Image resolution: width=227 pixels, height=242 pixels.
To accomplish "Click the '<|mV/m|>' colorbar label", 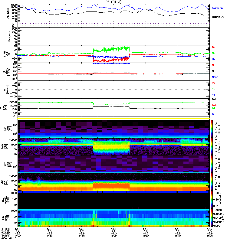I will point(220,200).
